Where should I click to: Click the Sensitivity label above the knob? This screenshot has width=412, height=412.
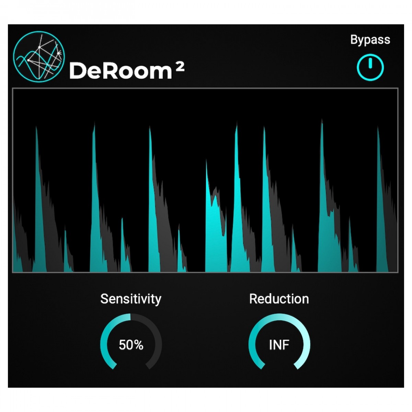point(131,299)
